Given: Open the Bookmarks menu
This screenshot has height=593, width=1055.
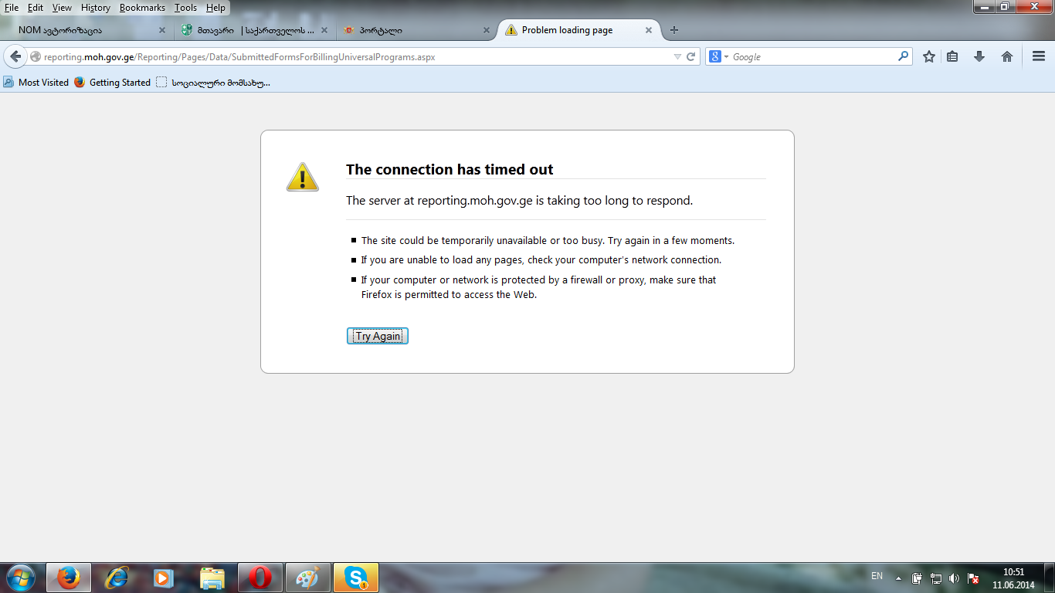Looking at the screenshot, I should 142,8.
